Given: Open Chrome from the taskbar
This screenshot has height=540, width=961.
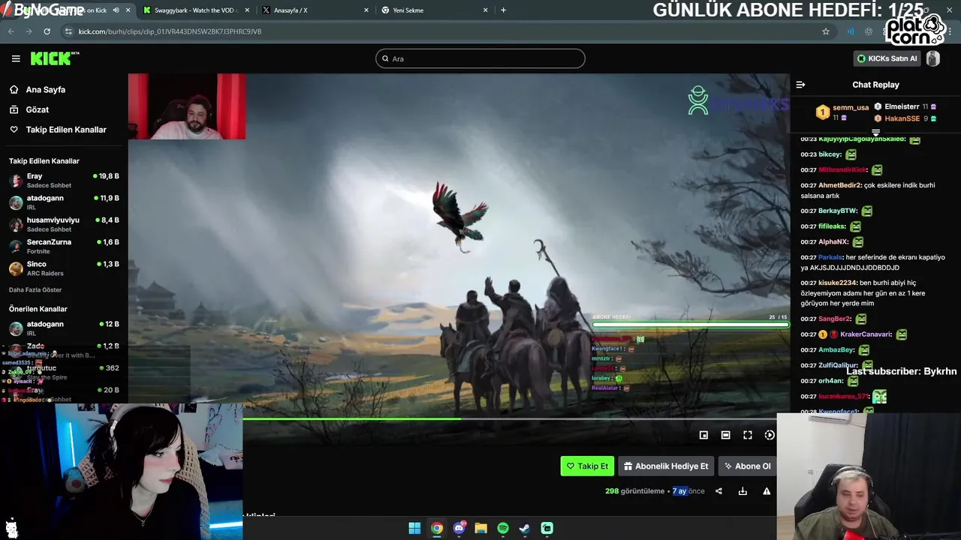Looking at the screenshot, I should (437, 529).
